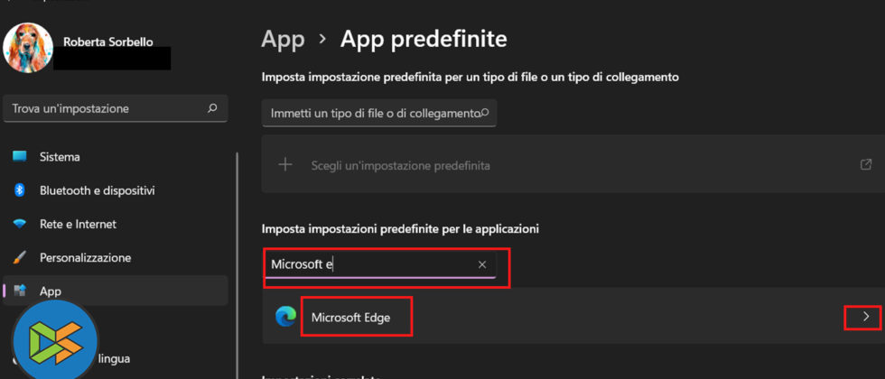Click the external link icon on the right

click(866, 165)
